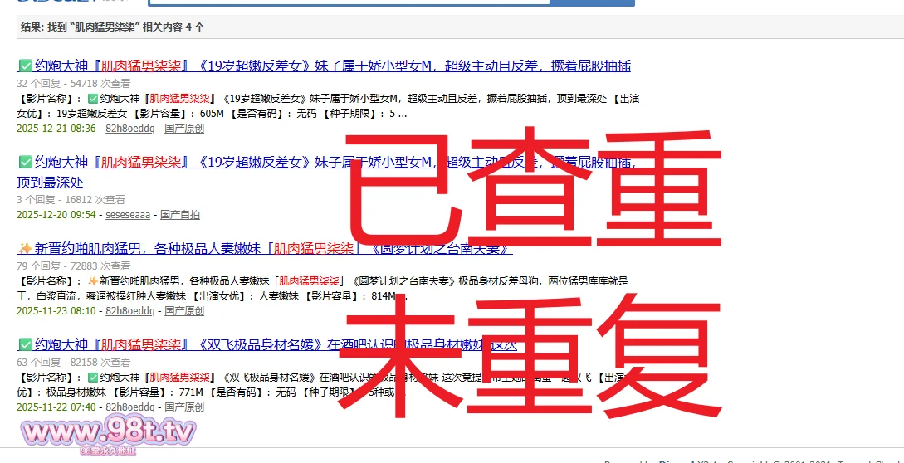Viewport: 904px width, 463px height.
Task: Open author 82h8oeddq on 2025-11-23 post
Action: (x=129, y=311)
